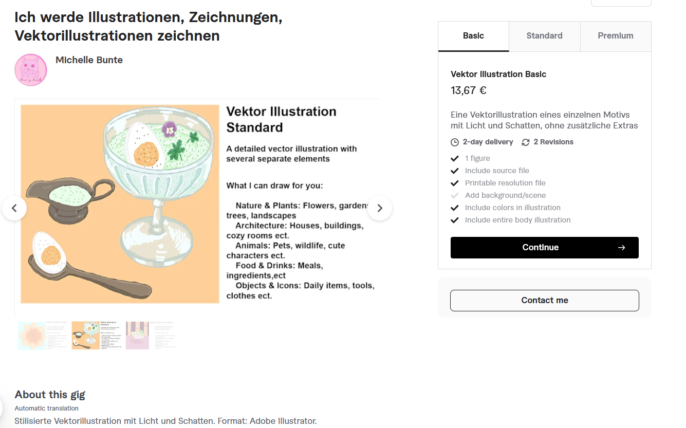Open Michelle Bunte seller profile link

click(x=89, y=60)
